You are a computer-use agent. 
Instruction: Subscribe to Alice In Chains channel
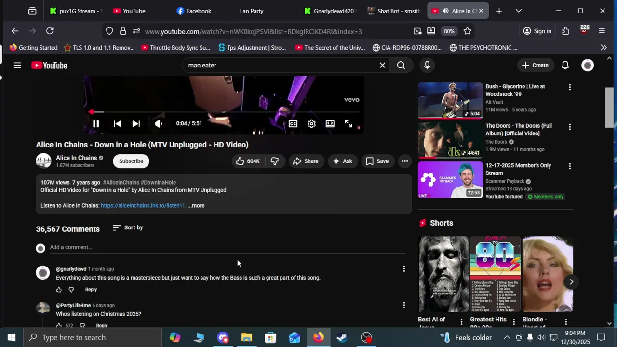(131, 161)
